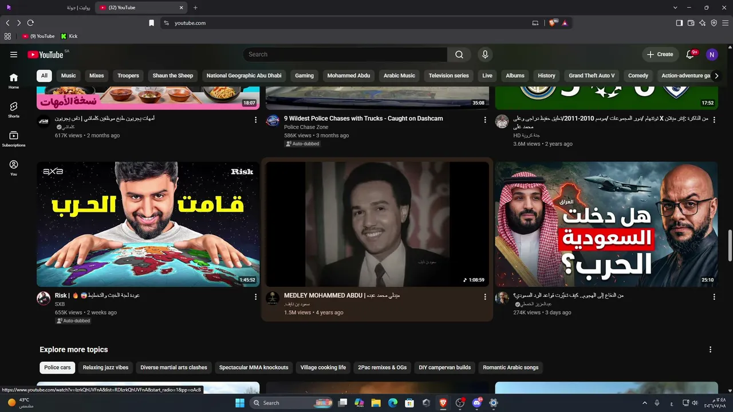Select the Relaxing jazz vibes topic
Screen dimensions: 733x412
tap(105, 367)
